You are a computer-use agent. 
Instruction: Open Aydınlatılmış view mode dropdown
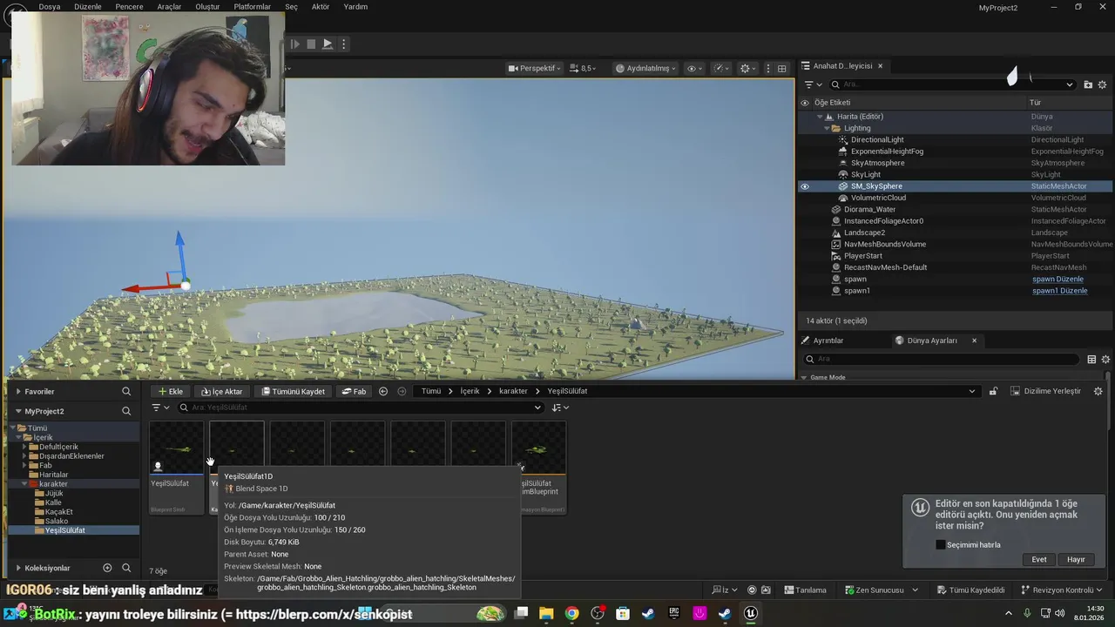tap(645, 68)
